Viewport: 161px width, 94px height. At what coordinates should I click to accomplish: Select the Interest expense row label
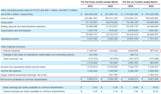[12, 51]
